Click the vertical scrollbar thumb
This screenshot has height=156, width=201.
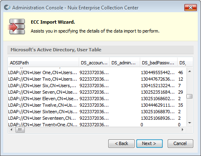(x=190, y=97)
